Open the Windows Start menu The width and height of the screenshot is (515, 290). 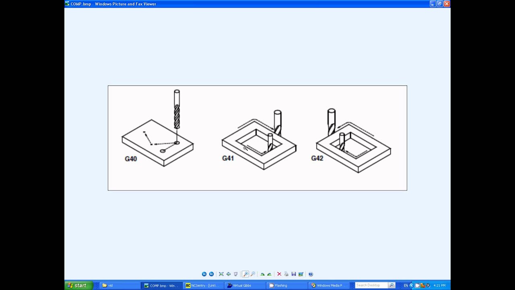click(78, 286)
